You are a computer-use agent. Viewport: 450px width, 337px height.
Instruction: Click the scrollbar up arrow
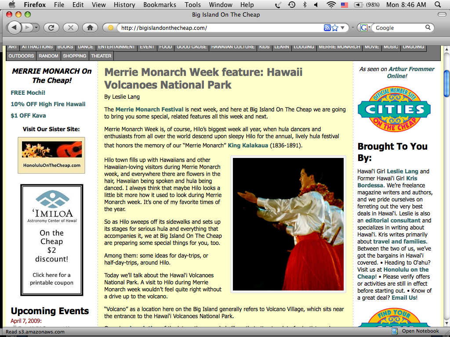click(446, 49)
